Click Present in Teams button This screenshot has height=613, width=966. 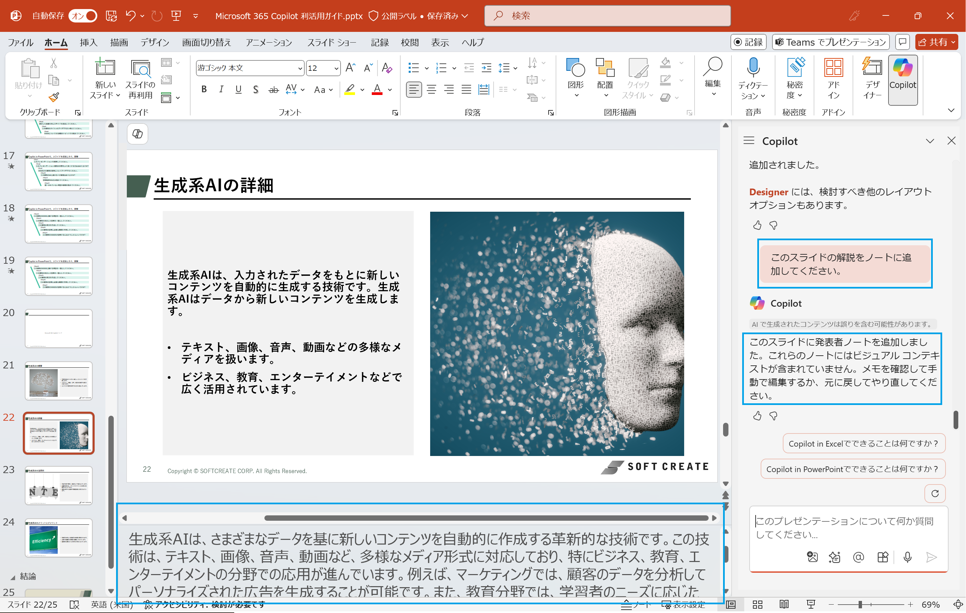tap(830, 42)
